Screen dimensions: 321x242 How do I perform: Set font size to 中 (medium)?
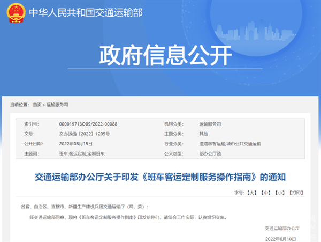click(266, 192)
